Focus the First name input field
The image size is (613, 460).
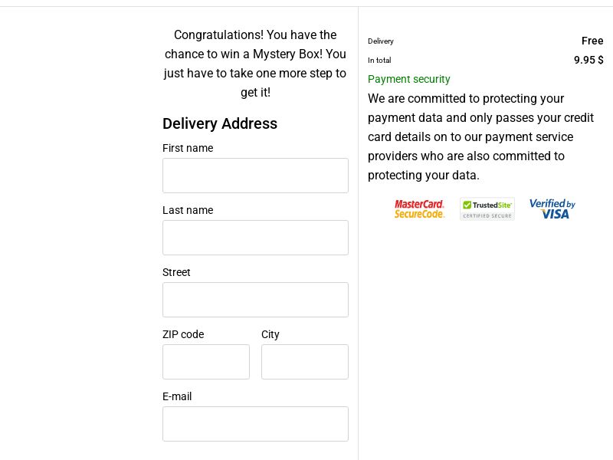255,176
